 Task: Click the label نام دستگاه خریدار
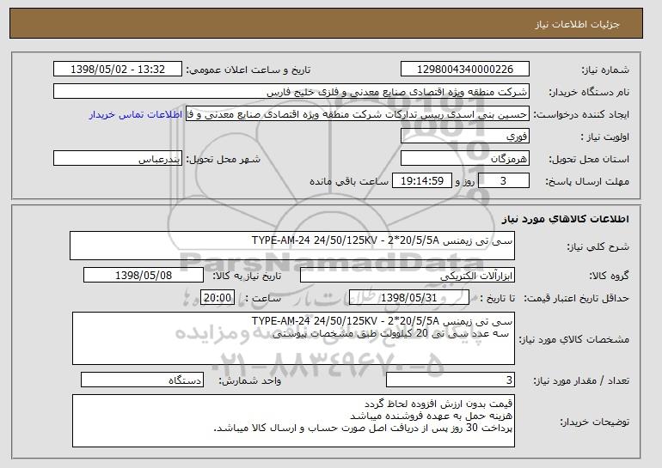point(589,92)
